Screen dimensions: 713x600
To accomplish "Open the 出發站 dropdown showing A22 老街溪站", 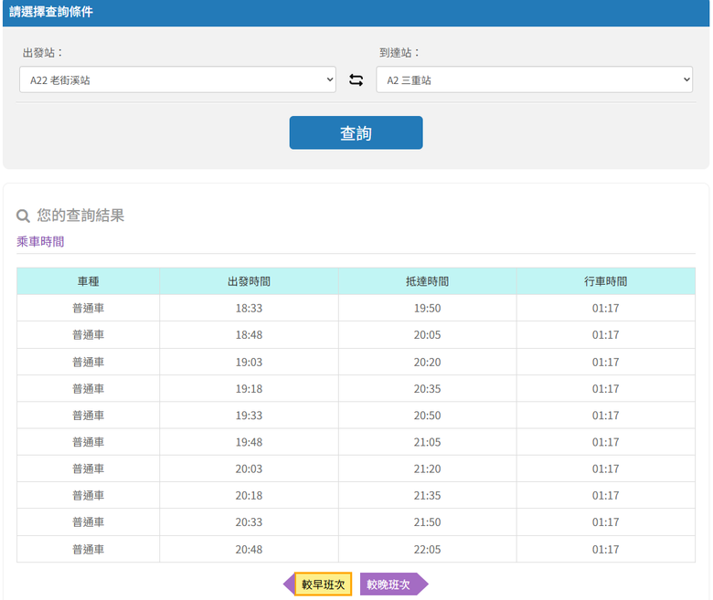I will tap(177, 80).
